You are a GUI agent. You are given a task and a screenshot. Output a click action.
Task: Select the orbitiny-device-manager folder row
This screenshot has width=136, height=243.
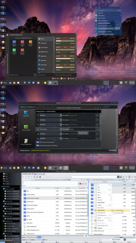point(55,198)
